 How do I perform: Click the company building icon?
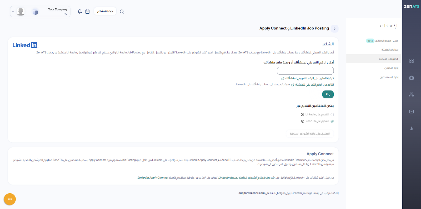point(35,12)
